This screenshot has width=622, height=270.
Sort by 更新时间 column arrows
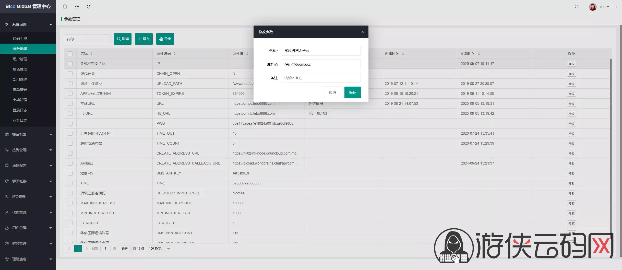[479, 54]
